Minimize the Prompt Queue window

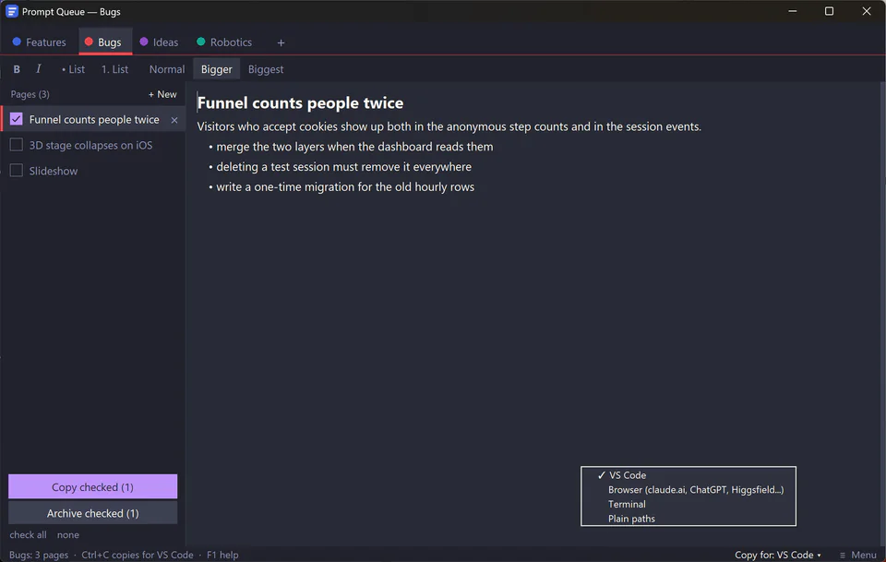792,11
